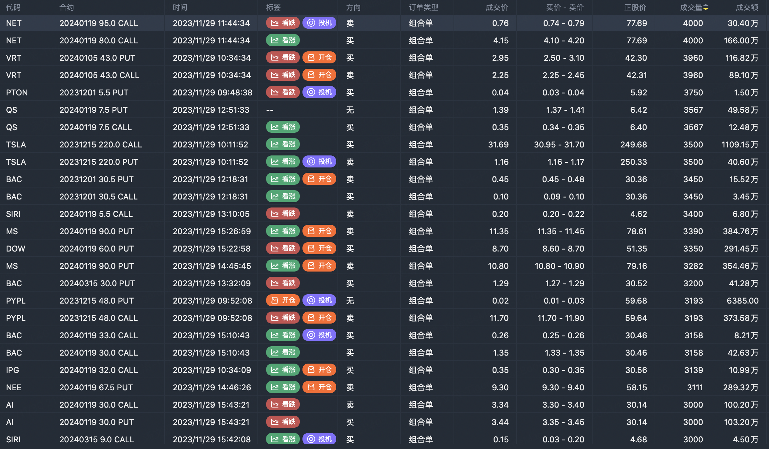Click the open-position tag on NEE 67.5 PUT row
The width and height of the screenshot is (769, 449).
point(319,387)
